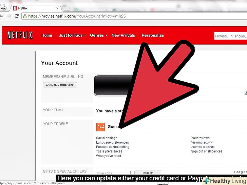Open the Home menu item
The height and width of the screenshot is (185, 247).
coord(46,35)
